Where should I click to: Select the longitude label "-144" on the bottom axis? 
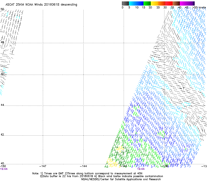point(83,166)
